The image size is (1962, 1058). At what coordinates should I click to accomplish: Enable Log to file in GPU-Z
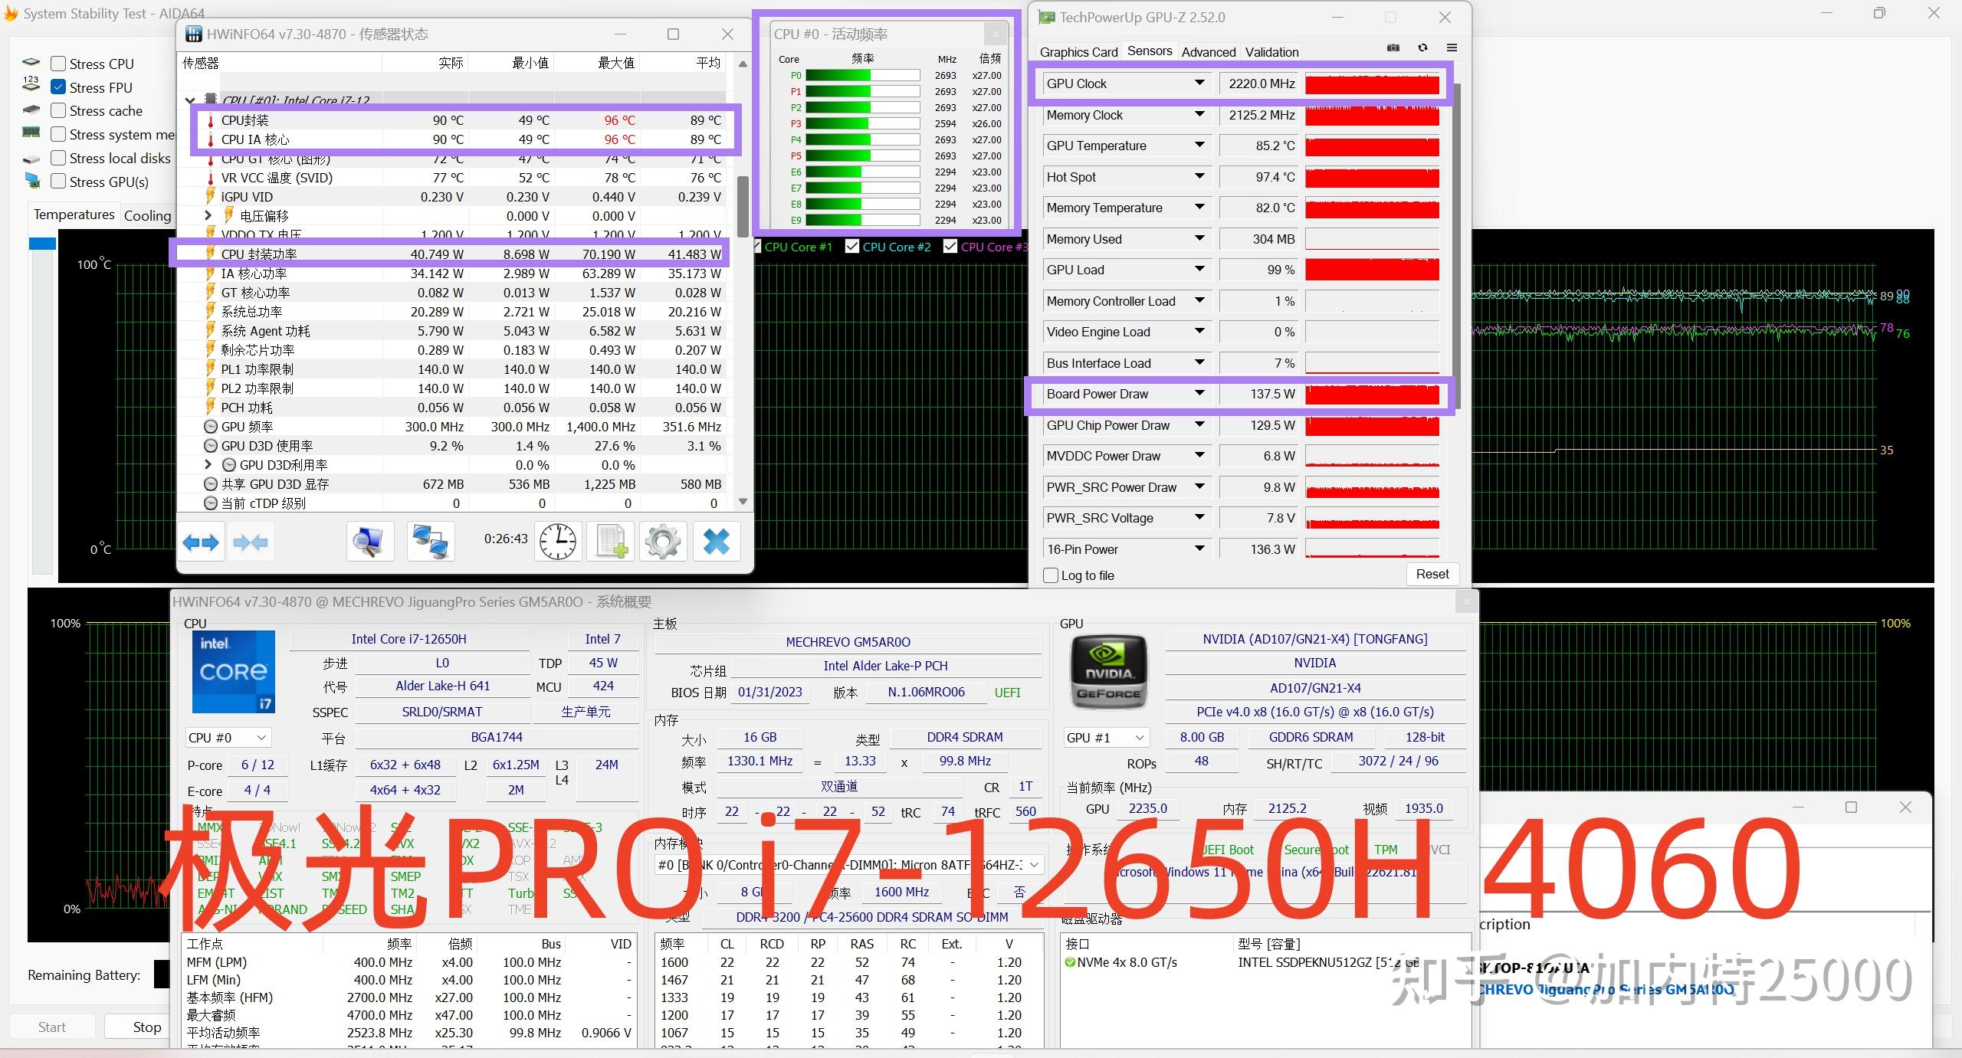(1051, 575)
